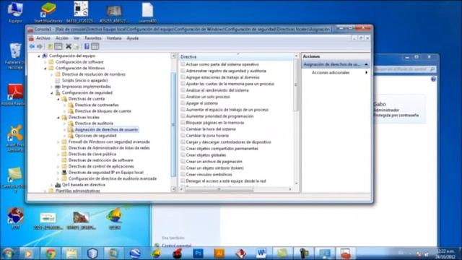Select 'Cambiar la zona horaria' policy
Image resolution: width=462 pixels, height=260 pixels.
(207, 136)
